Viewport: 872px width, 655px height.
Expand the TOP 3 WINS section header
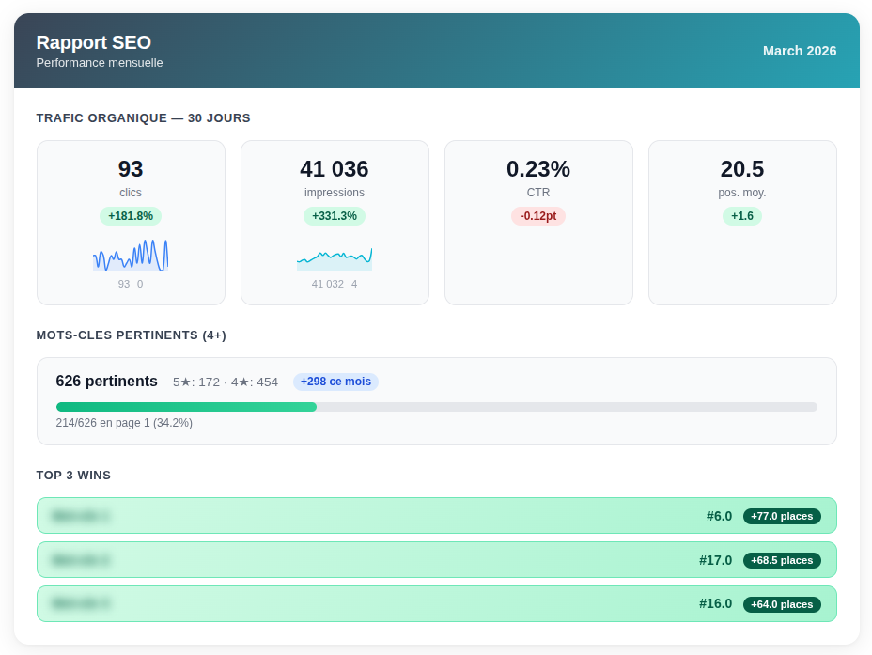coord(73,476)
